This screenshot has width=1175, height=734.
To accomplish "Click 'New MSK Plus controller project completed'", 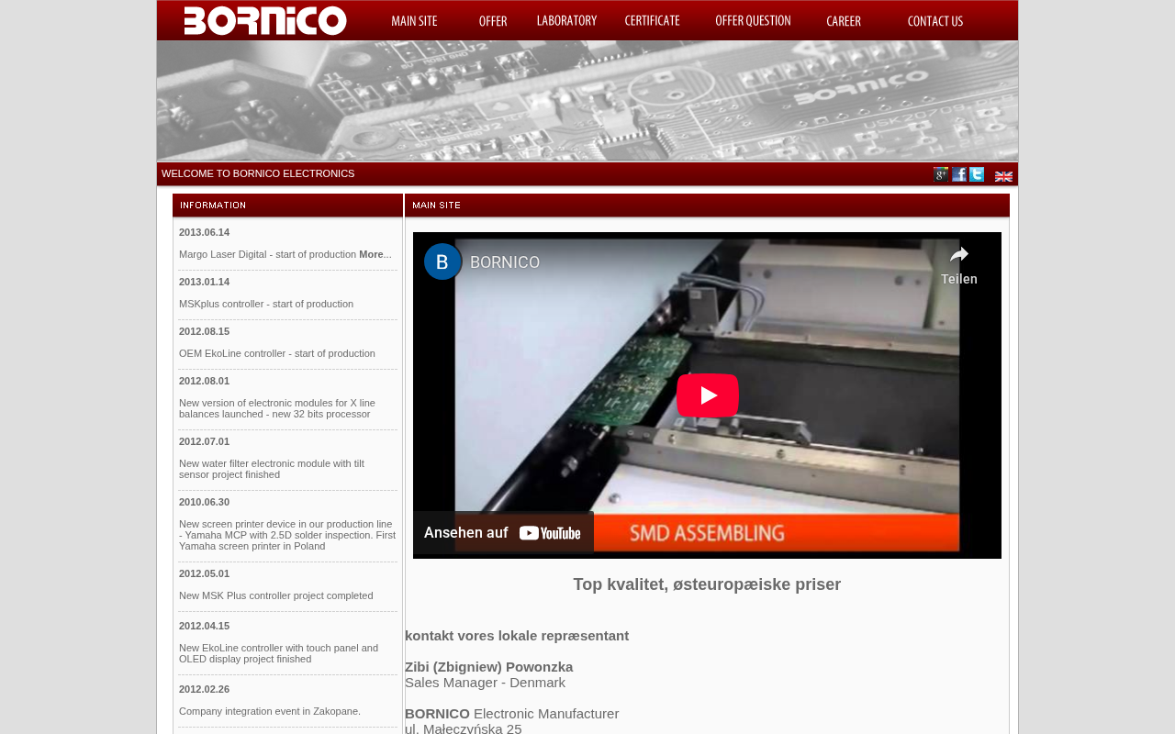I will 276,595.
